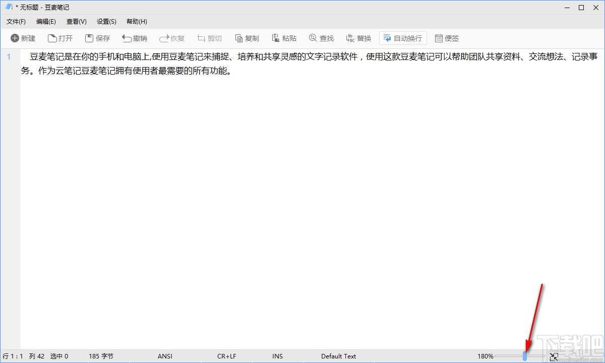Open the 查找 find tool
Image resolution: width=605 pixels, height=363 pixels.
[321, 38]
